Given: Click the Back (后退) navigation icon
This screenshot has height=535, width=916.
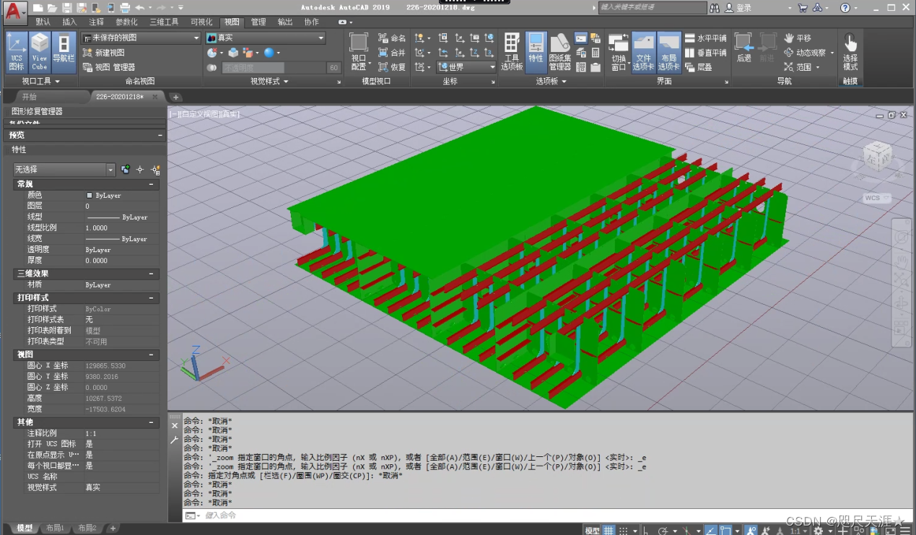Looking at the screenshot, I should coord(743,47).
